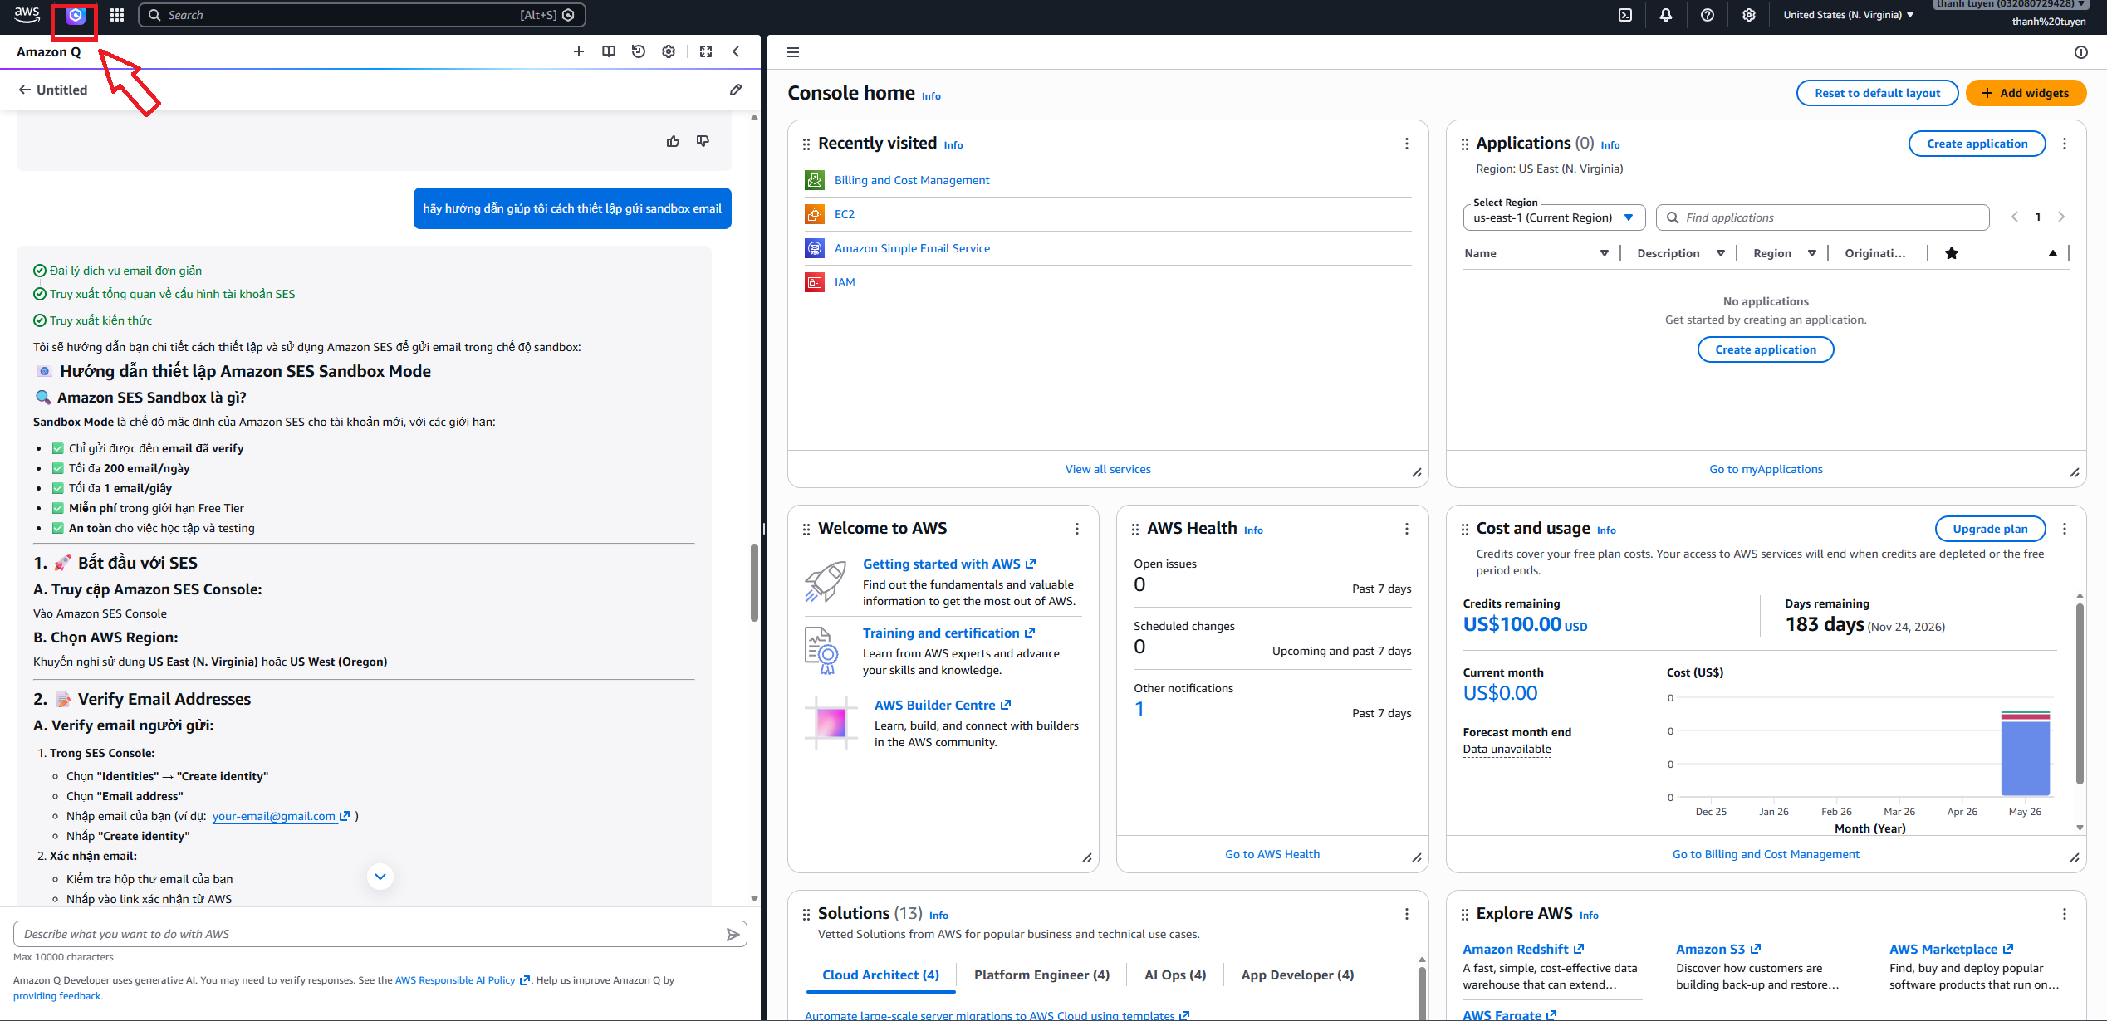Click Create application in Applications header
The image size is (2107, 1021).
pyautogui.click(x=1977, y=144)
